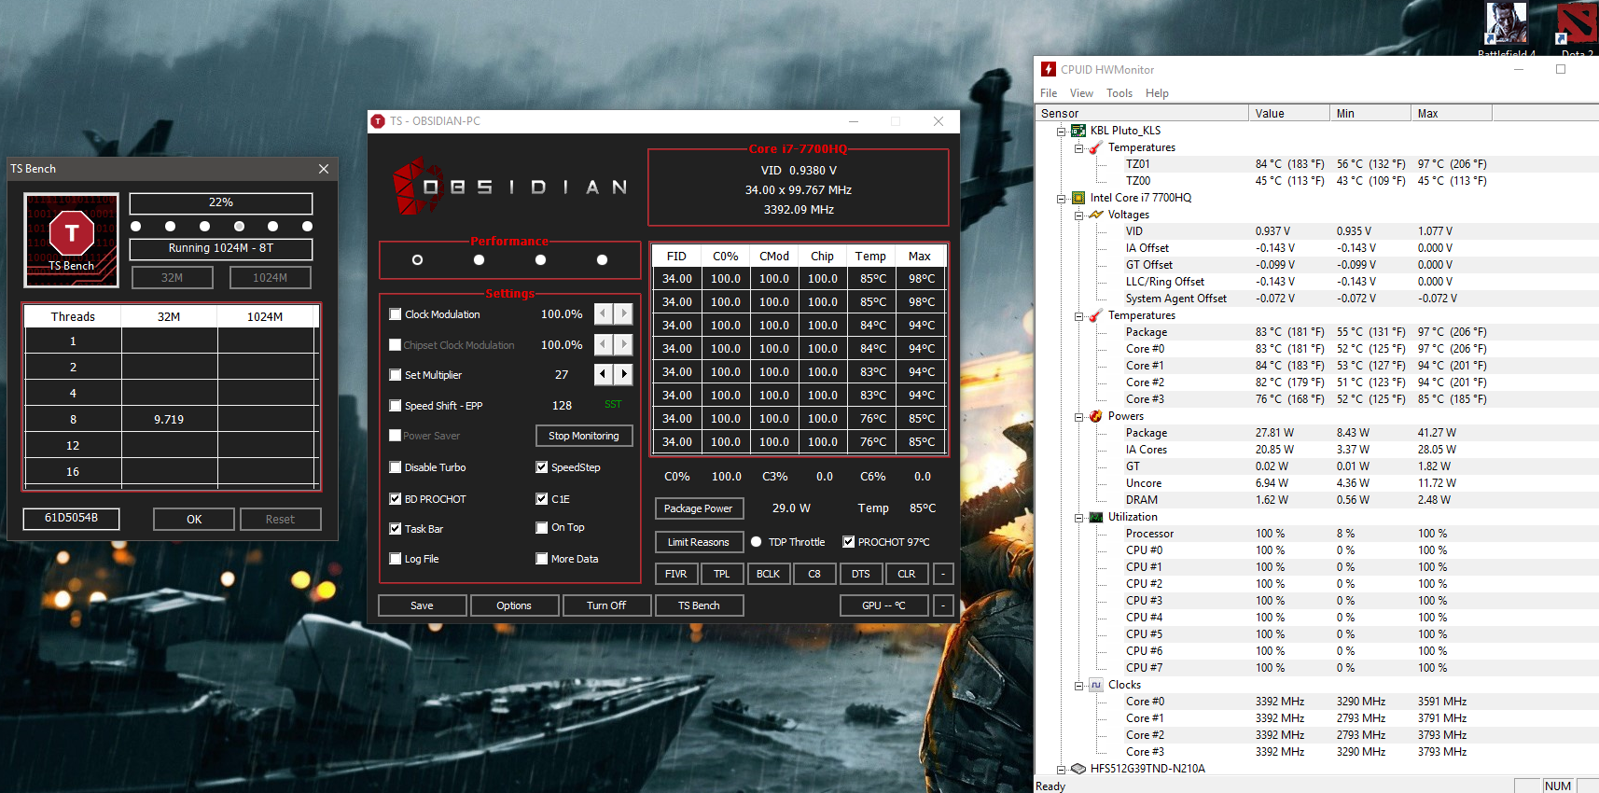Maximize the HWMonitor window
Image resolution: width=1599 pixels, height=793 pixels.
click(x=1561, y=69)
